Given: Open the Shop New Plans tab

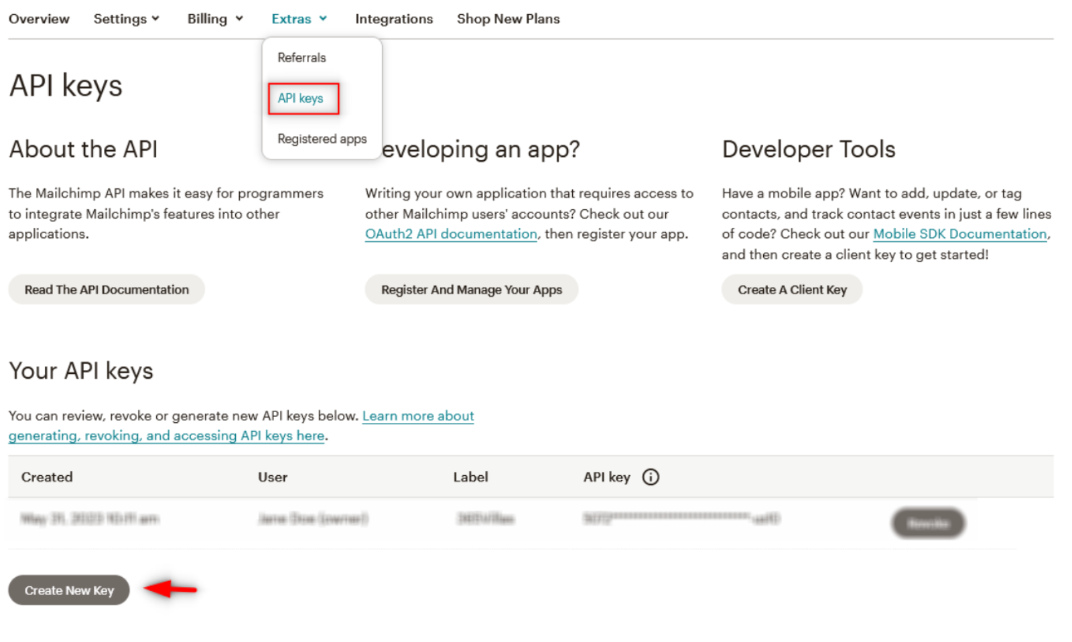Looking at the screenshot, I should point(509,19).
